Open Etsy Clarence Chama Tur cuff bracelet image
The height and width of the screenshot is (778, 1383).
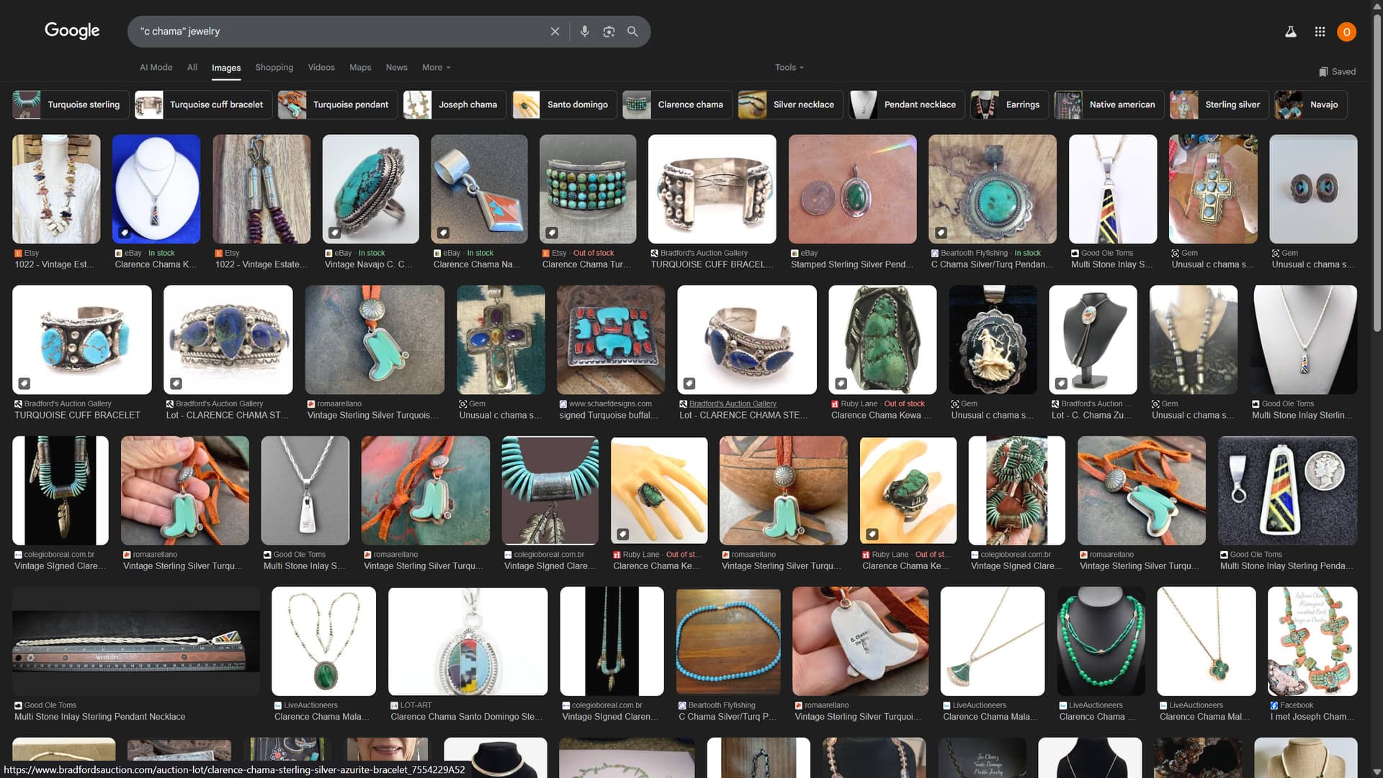588,189
